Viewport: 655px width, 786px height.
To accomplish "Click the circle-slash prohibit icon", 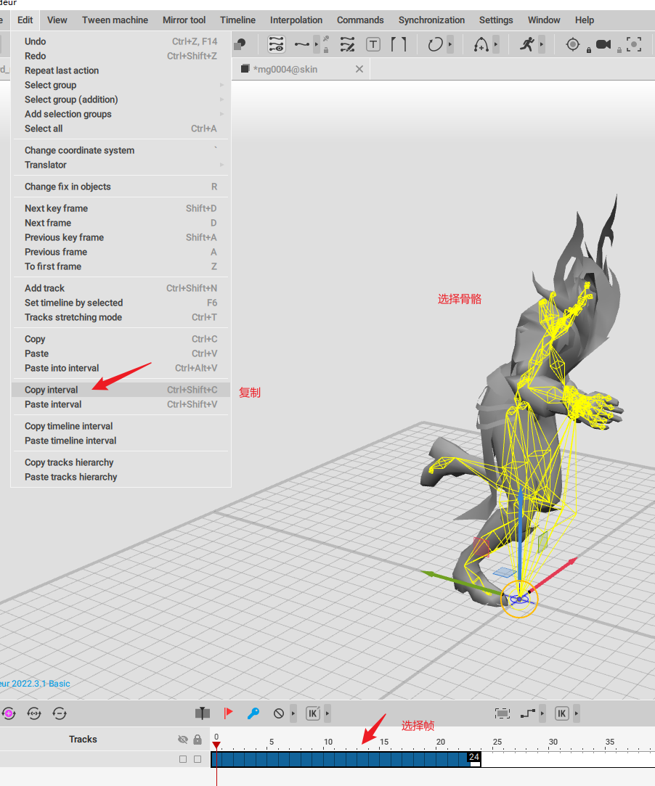I will click(x=279, y=713).
